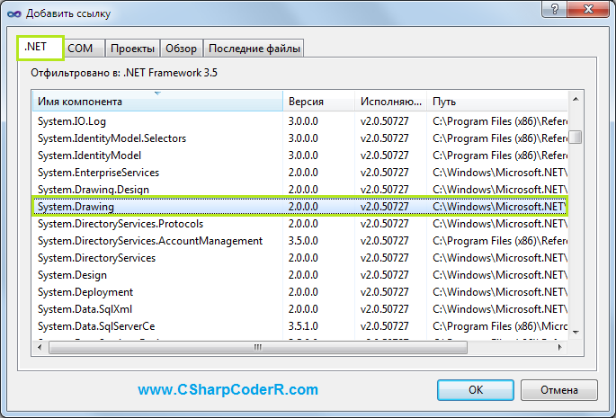Click version 3.5.0.0 of AccountManagement row
Viewport: 616px width, 418px height.
click(x=303, y=241)
